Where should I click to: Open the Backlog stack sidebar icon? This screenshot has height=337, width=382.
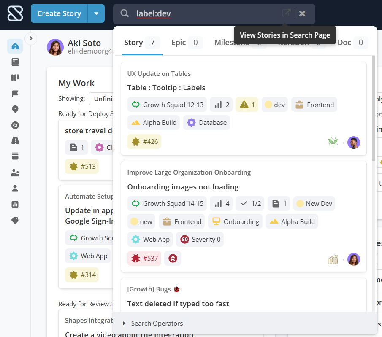click(15, 156)
